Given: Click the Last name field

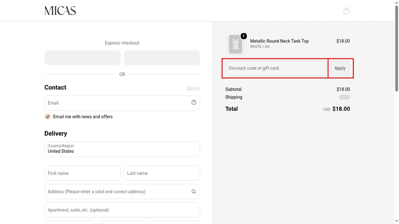Looking at the screenshot, I should coord(162,173).
